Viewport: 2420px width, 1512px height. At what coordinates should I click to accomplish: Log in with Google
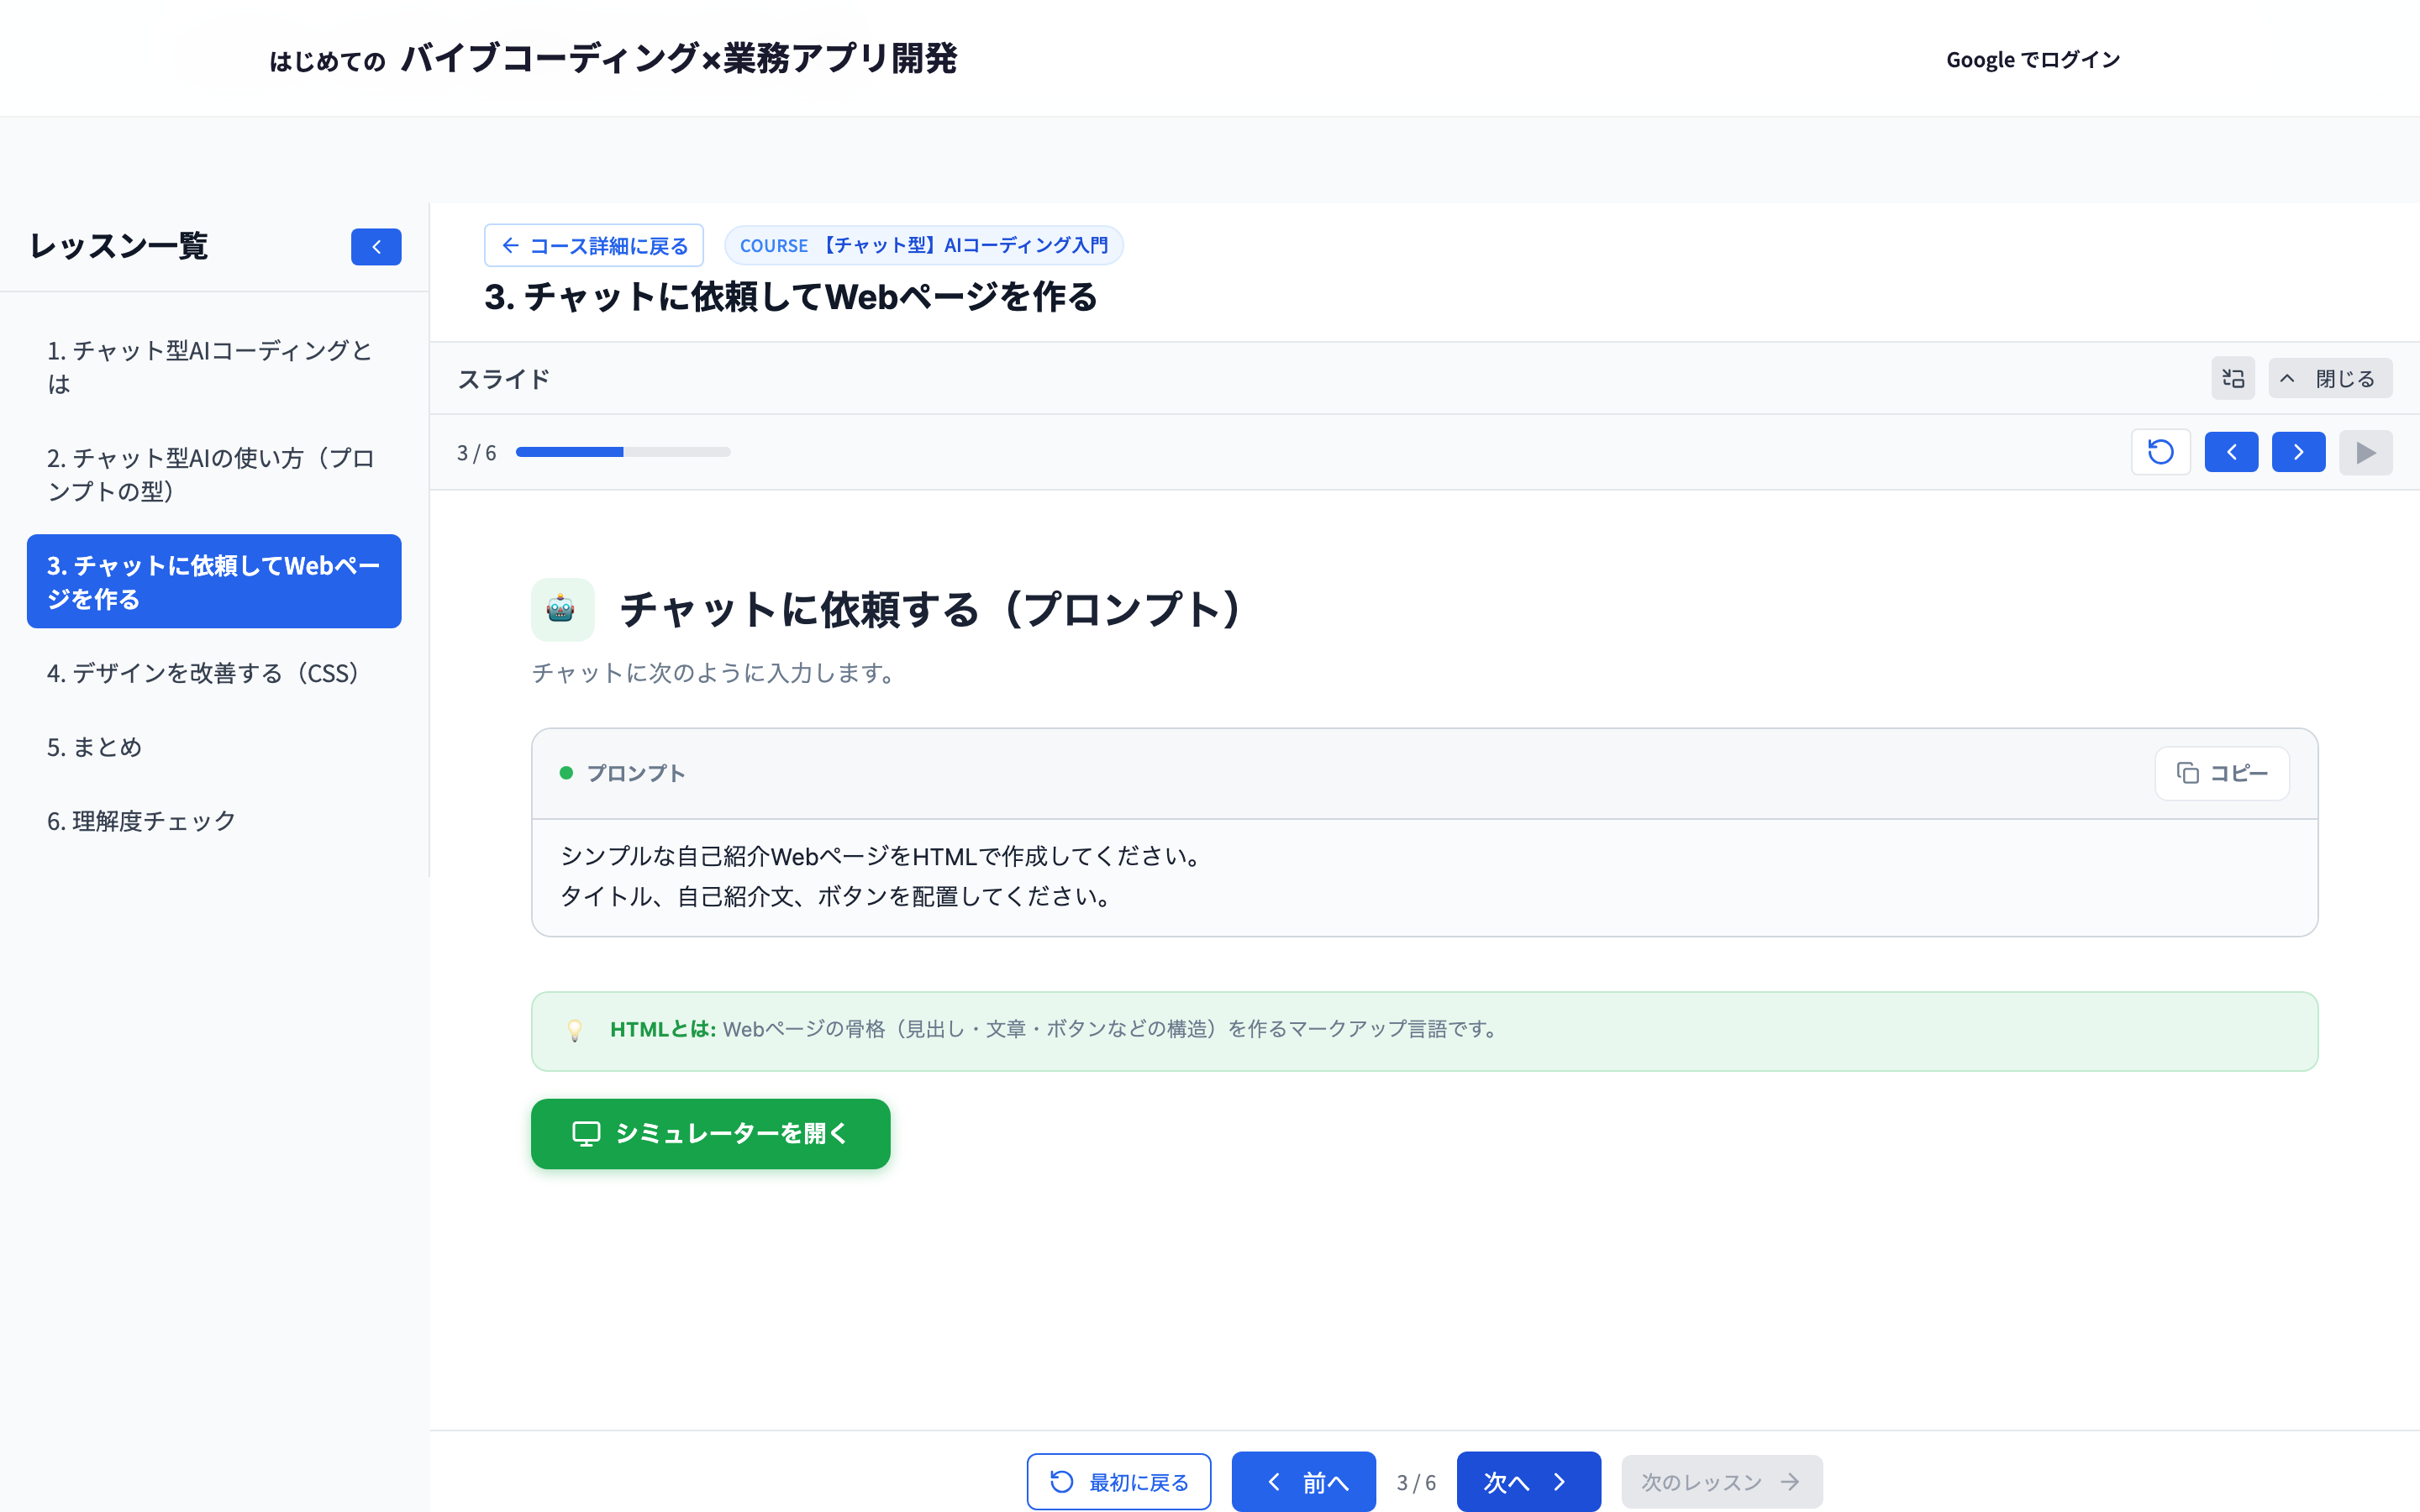coord(2032,60)
